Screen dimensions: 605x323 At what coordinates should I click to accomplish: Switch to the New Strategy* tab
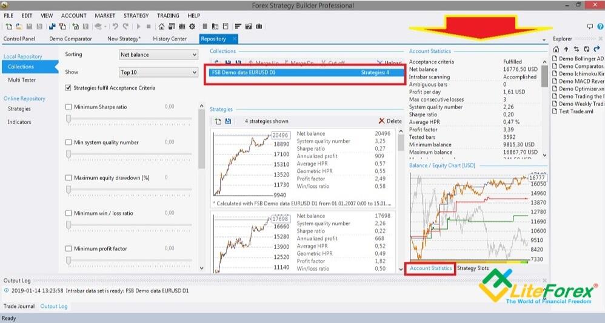tap(124, 39)
